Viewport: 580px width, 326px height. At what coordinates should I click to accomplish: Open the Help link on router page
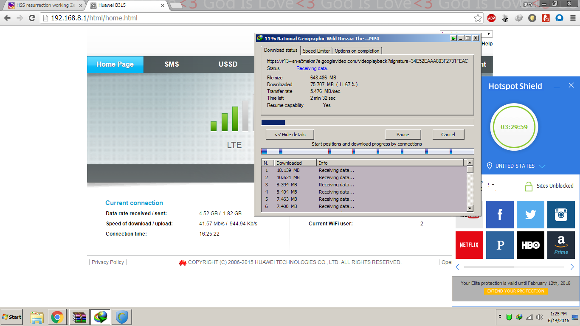pyautogui.click(x=487, y=44)
